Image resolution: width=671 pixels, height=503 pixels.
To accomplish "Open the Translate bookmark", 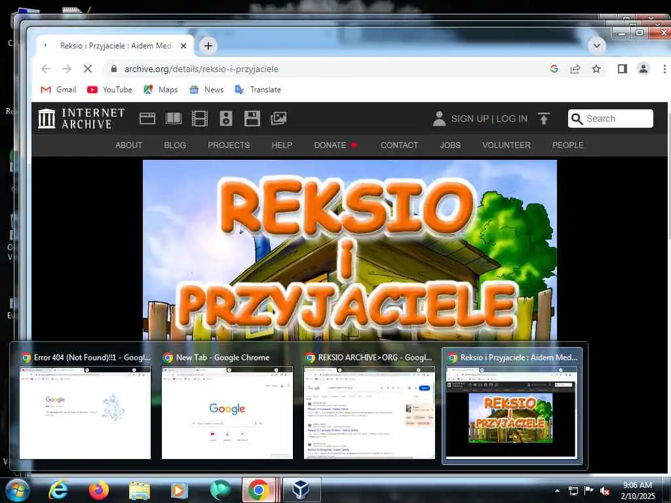I will click(x=258, y=90).
